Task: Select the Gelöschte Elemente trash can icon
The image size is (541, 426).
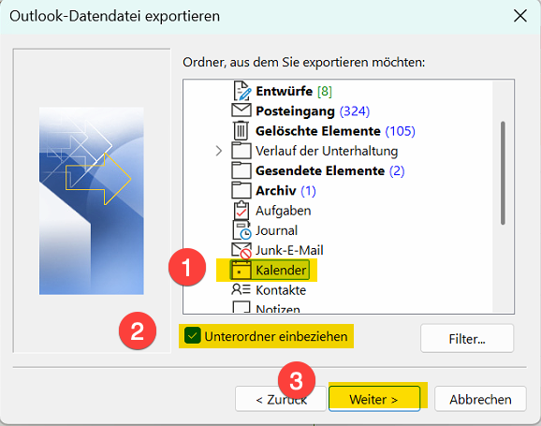Action: pos(241,130)
